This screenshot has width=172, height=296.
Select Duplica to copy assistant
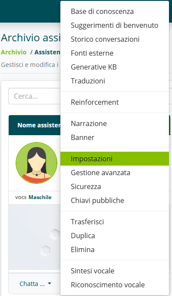coord(115,236)
